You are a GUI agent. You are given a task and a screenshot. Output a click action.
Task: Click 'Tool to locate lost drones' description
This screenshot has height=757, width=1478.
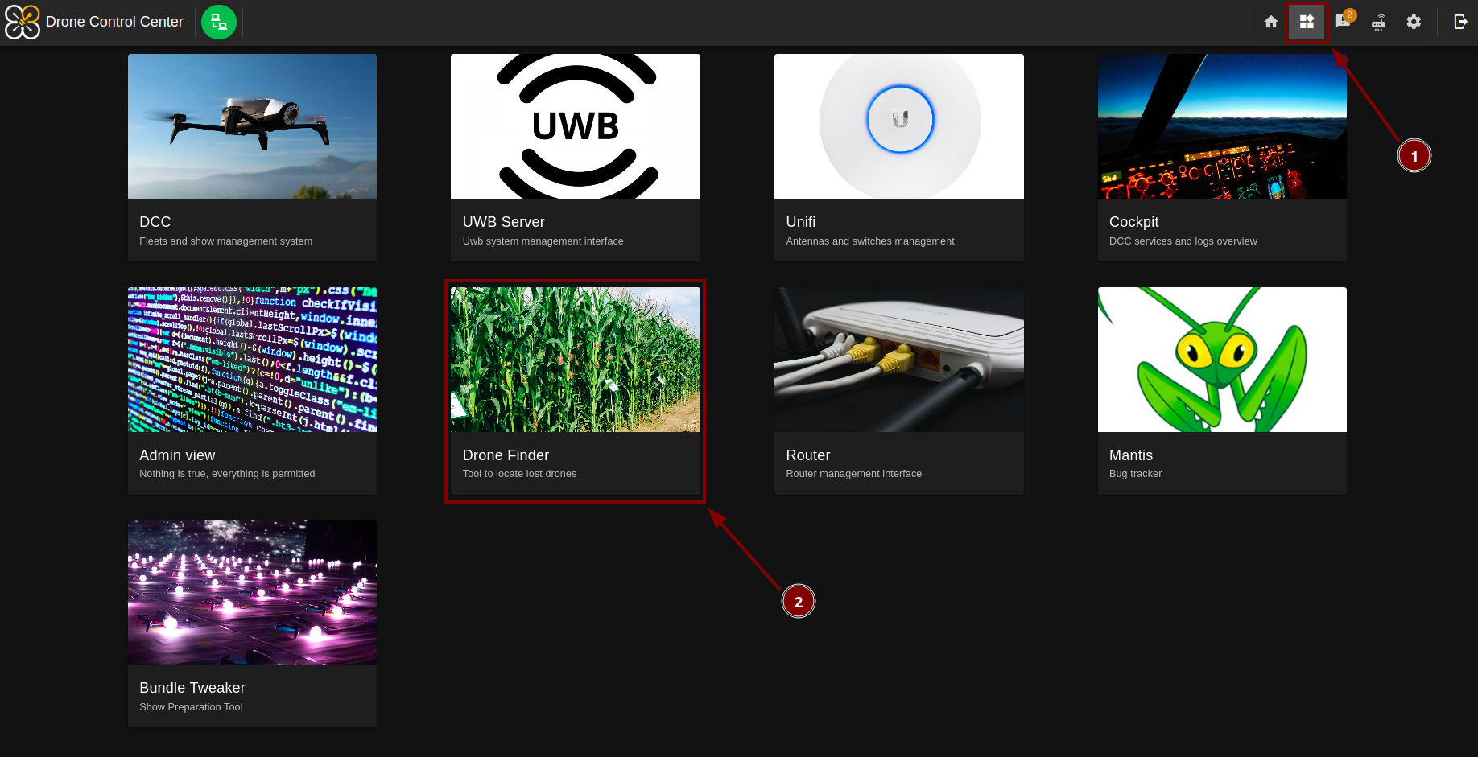click(519, 474)
